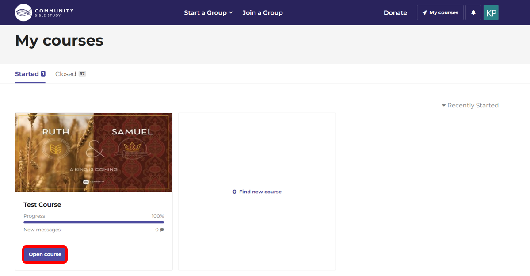
Task: Switch to the Closed courses tab
Action: (x=66, y=74)
